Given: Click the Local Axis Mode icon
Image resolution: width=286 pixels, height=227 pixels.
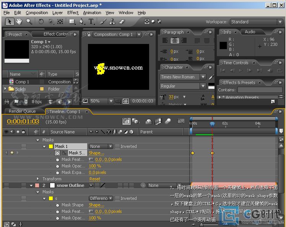Looking at the screenshot, I should coord(147,21).
